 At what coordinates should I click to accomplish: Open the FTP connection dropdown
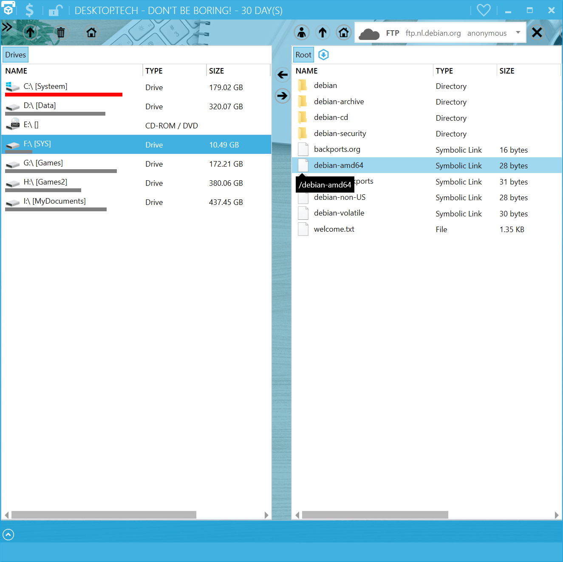[518, 33]
